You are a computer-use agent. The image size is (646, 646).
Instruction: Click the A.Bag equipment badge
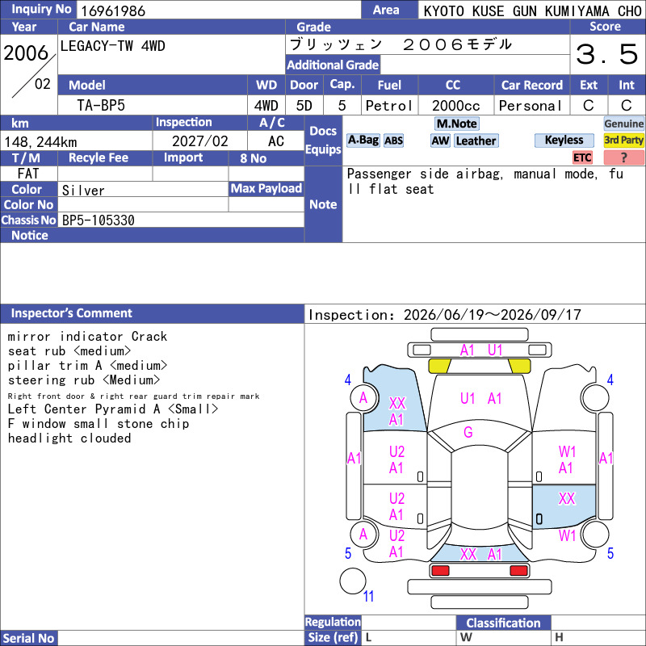click(x=363, y=141)
